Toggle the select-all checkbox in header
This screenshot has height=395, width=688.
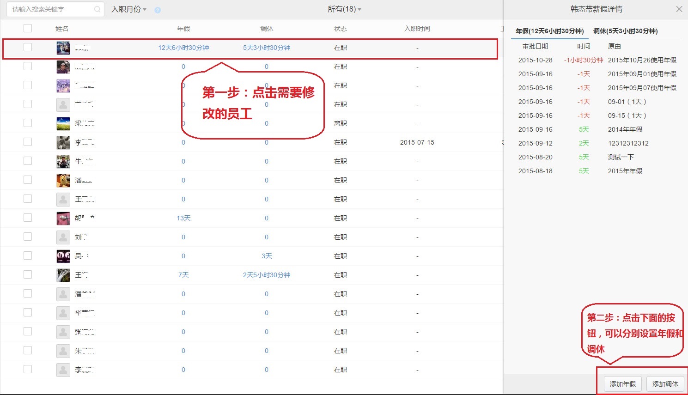pos(28,28)
